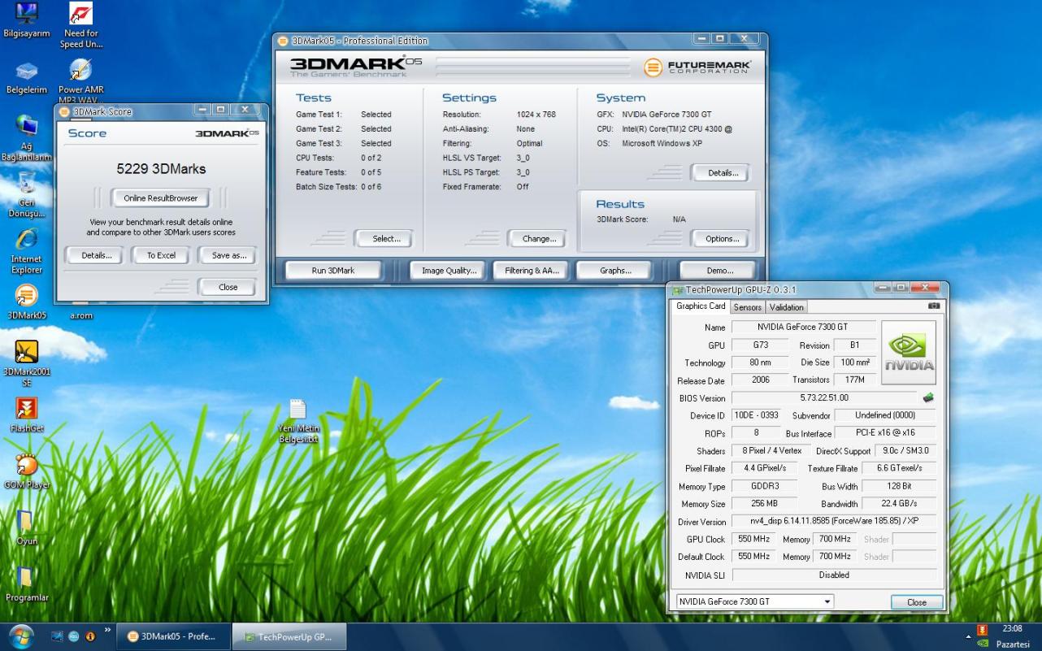Click Close in the 3DMark Score window
This screenshot has height=651, width=1042.
(x=228, y=287)
